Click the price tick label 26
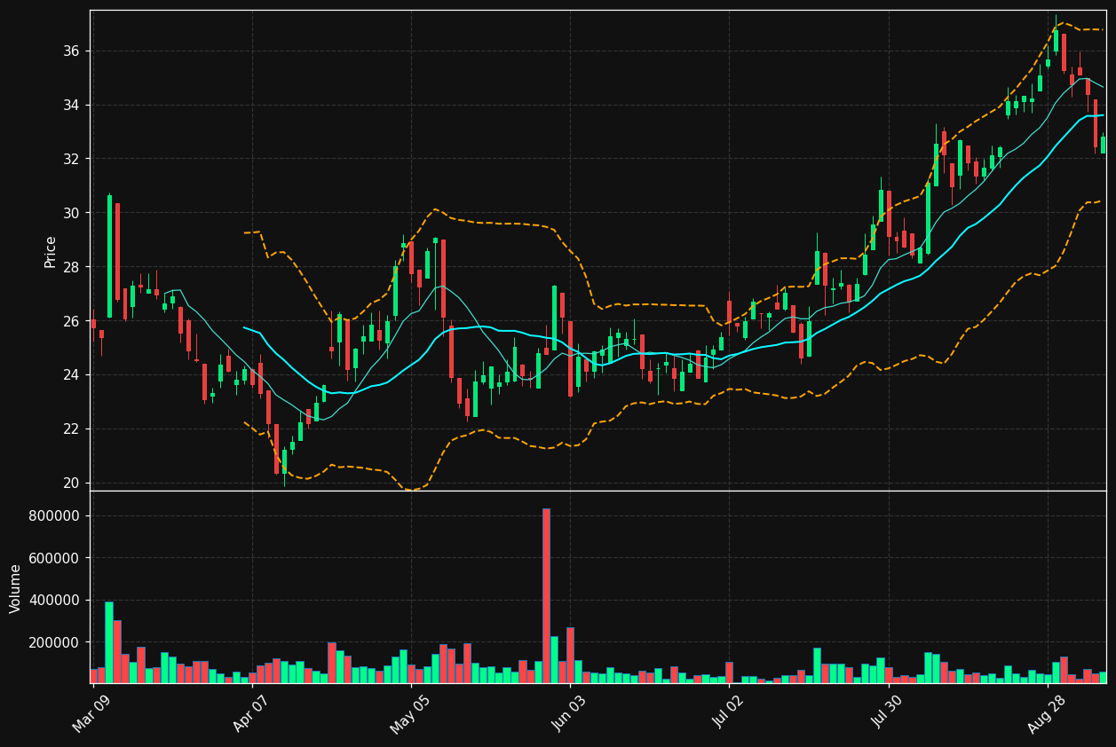 (71, 321)
